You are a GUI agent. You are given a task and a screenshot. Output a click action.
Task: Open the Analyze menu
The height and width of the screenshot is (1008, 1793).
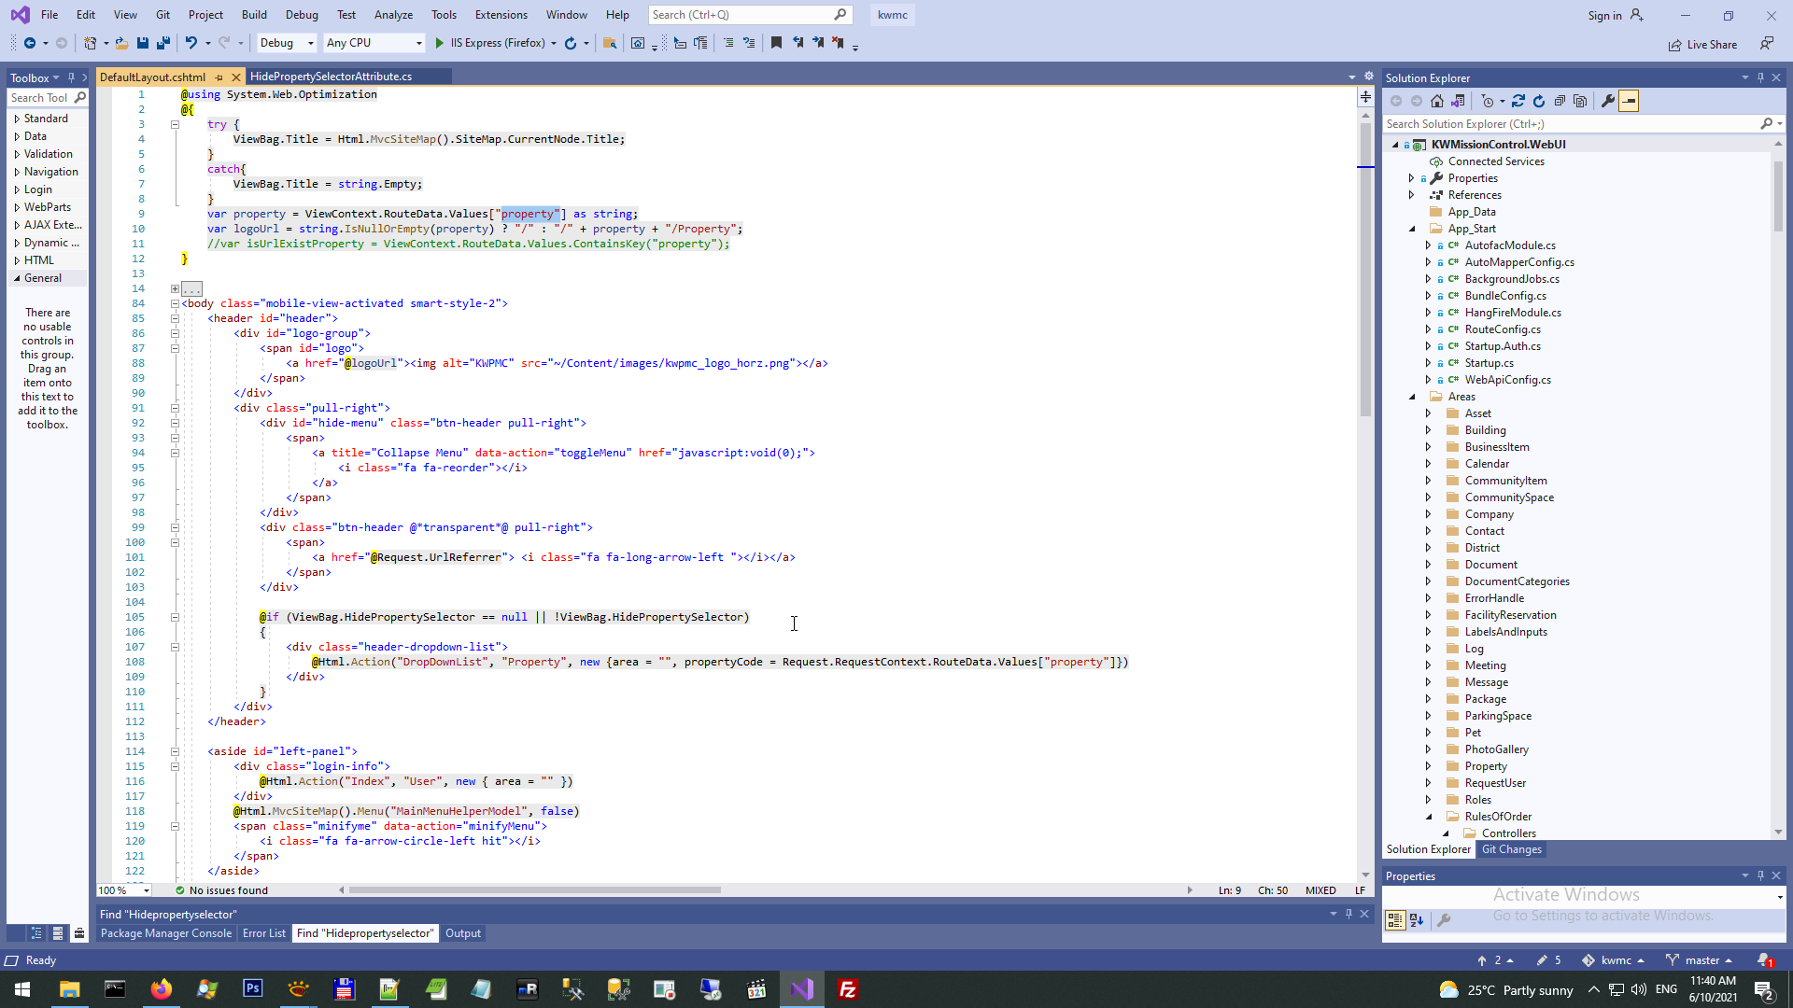(393, 15)
